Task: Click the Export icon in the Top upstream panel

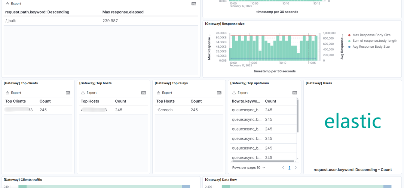Action: (234, 93)
